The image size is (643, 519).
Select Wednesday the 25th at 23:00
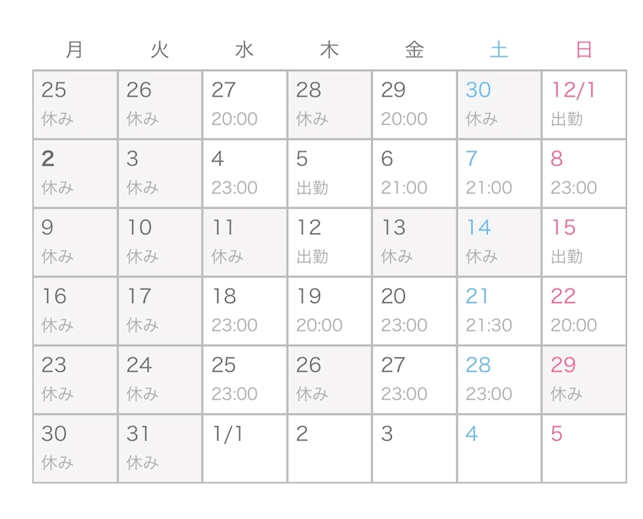click(x=245, y=380)
